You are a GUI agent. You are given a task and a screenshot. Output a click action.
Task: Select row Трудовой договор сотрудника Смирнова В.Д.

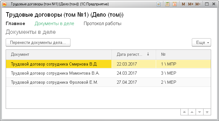[108, 64]
